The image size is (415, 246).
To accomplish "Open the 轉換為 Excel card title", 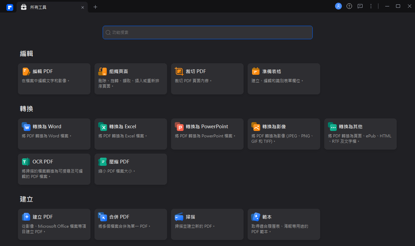I will (x=123, y=127).
